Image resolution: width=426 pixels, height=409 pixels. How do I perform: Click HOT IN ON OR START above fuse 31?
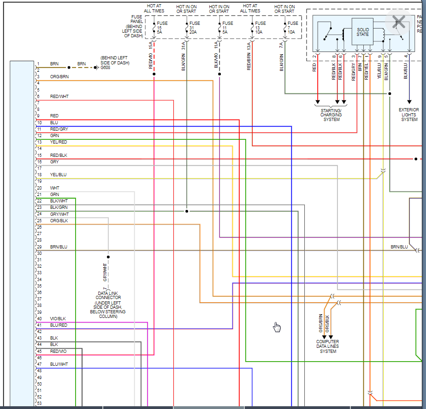coord(186,9)
